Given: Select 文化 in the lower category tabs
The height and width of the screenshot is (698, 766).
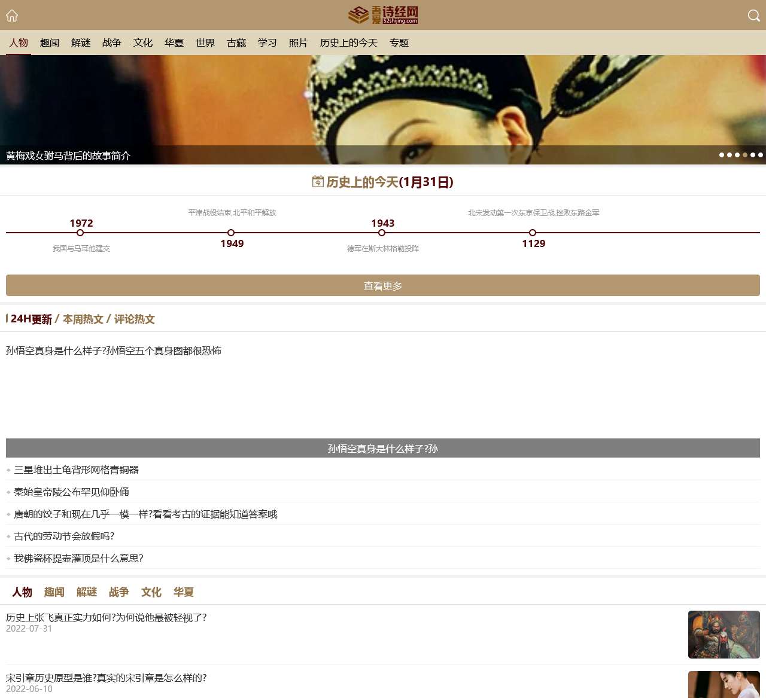Looking at the screenshot, I should click(151, 592).
